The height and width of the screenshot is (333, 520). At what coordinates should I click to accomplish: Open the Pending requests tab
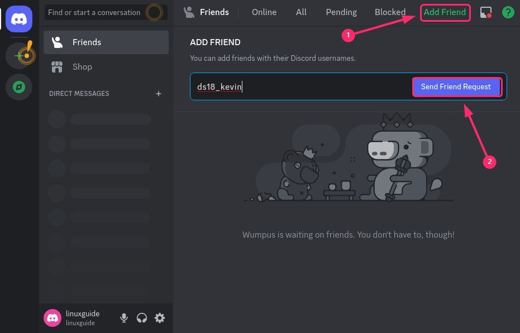coord(341,12)
